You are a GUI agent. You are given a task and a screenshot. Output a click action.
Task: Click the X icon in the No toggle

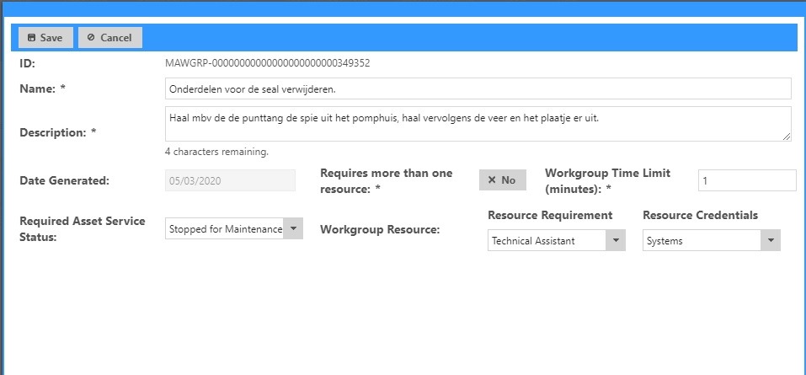click(492, 180)
